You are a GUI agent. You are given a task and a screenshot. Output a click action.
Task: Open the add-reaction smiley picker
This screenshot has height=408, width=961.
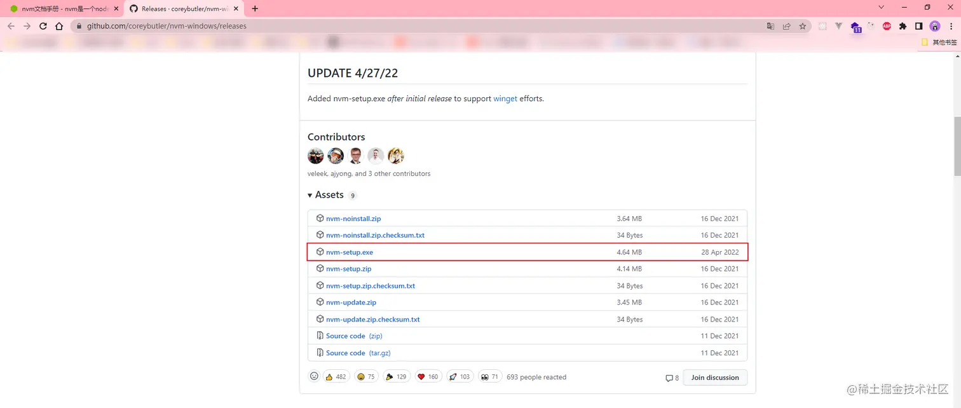click(x=314, y=376)
